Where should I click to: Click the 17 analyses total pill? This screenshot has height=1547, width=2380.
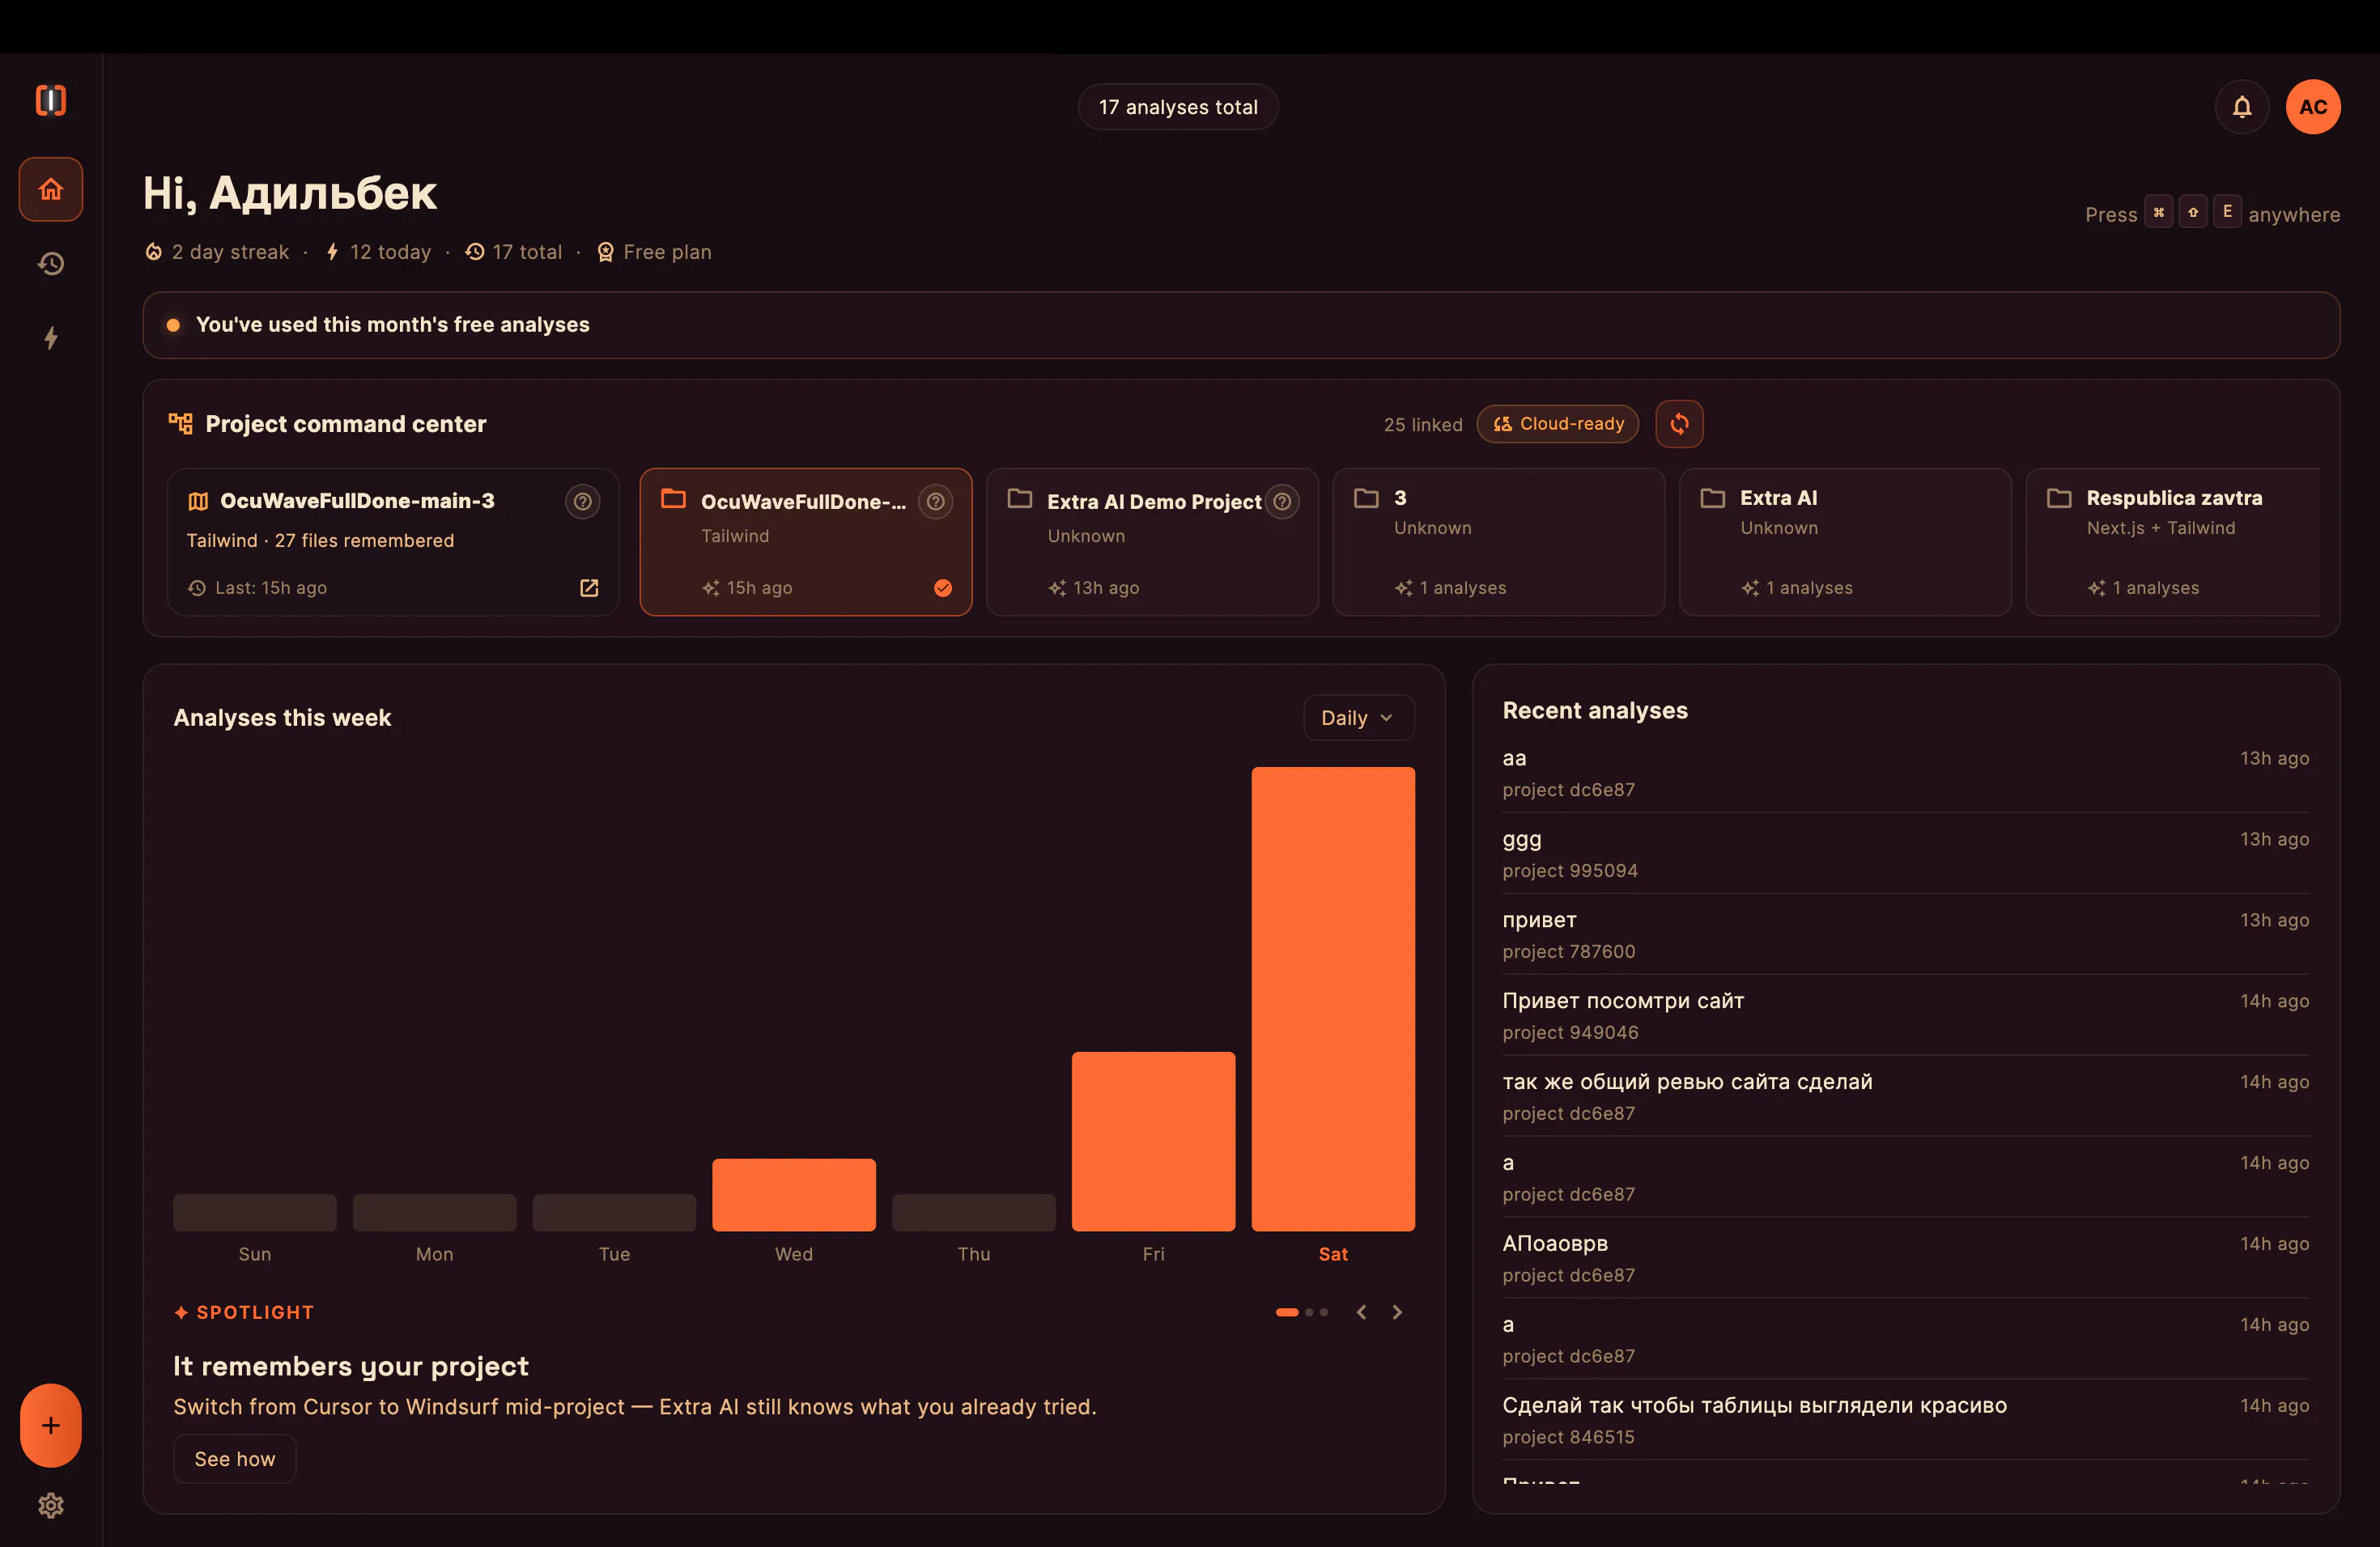[x=1178, y=107]
